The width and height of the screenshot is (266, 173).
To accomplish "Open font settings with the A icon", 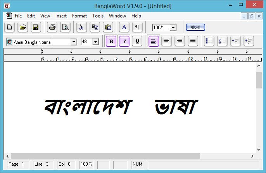I will (x=124, y=27).
